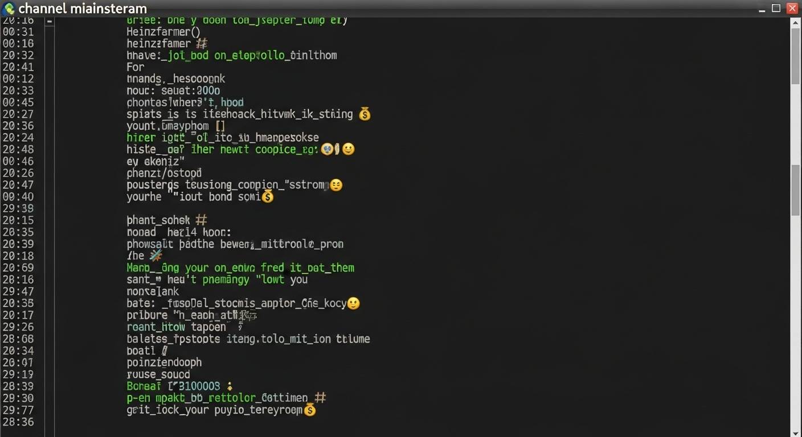Click the message "nnands._hescoopnk"
The height and width of the screenshot is (437, 802).
point(176,79)
